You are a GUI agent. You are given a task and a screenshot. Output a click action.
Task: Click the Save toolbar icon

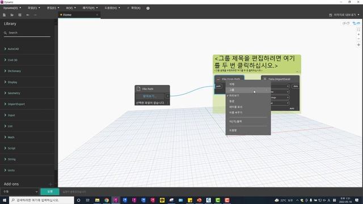pyautogui.click(x=20, y=15)
